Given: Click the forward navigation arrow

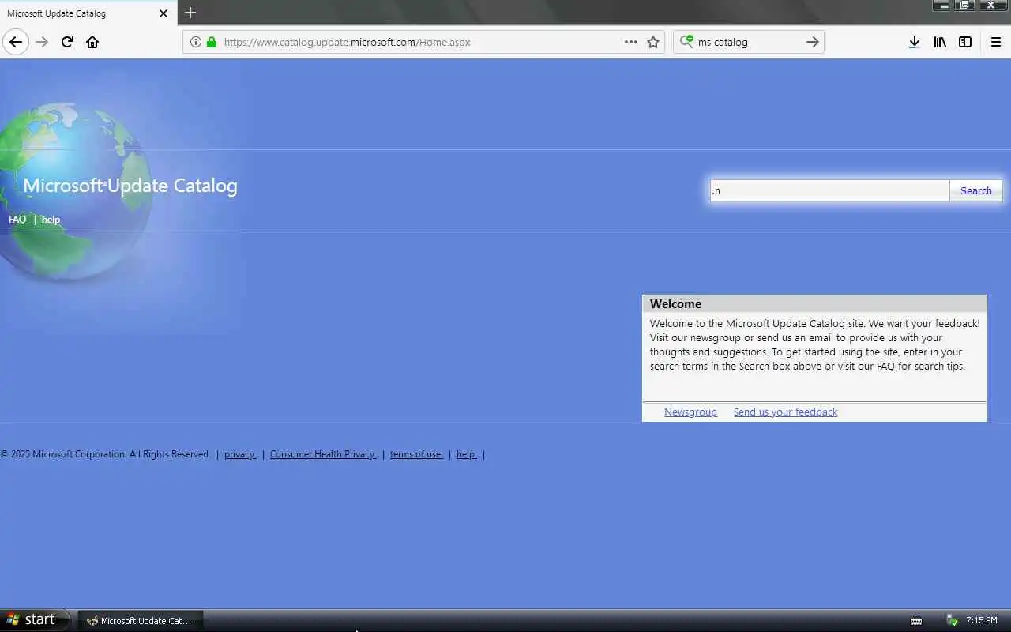Looking at the screenshot, I should point(42,42).
